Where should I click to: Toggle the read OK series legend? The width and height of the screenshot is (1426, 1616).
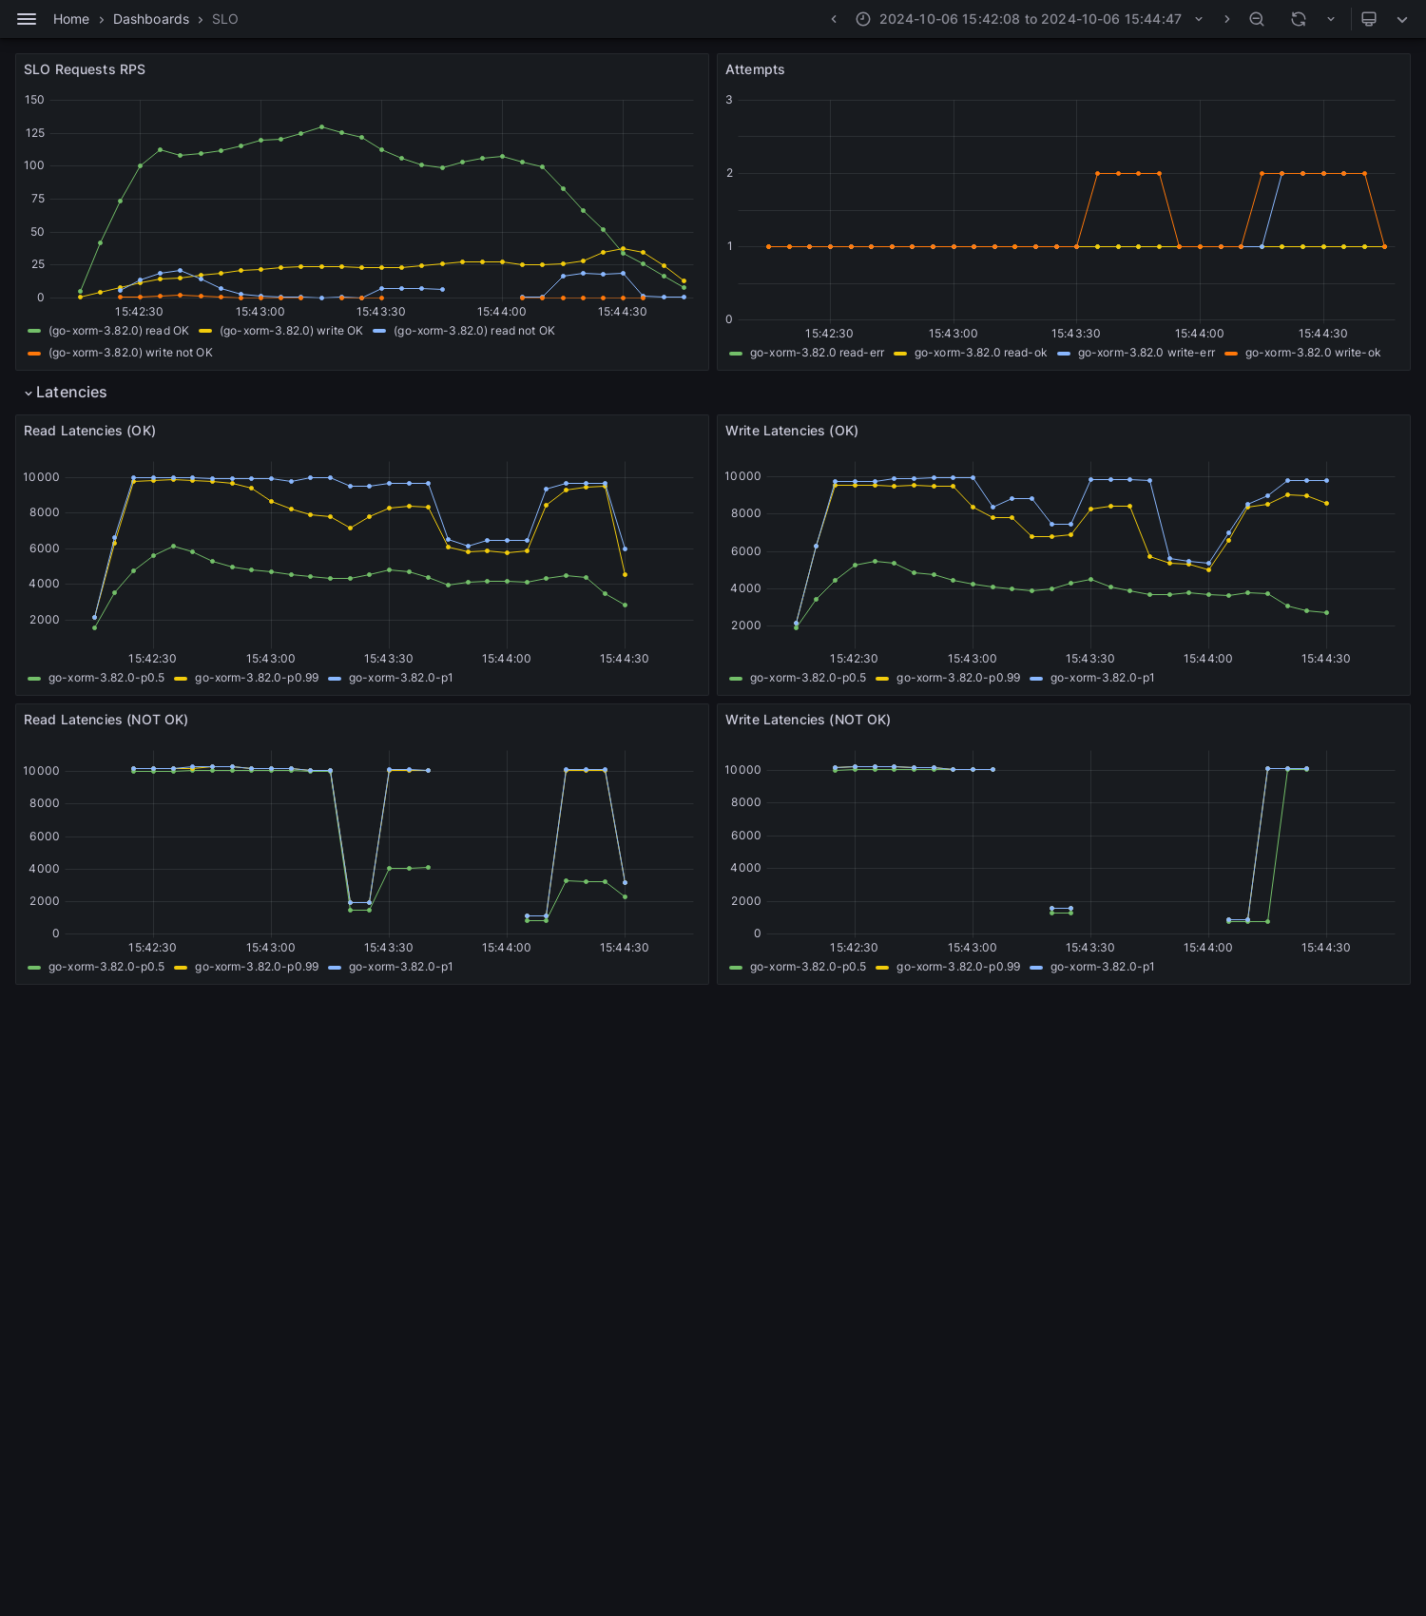(x=119, y=331)
